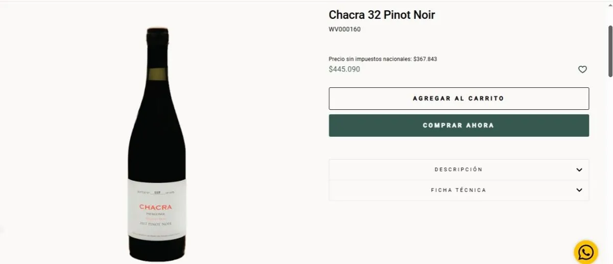The height and width of the screenshot is (264, 613).
Task: Click the price without national taxes text
Action: point(370,59)
